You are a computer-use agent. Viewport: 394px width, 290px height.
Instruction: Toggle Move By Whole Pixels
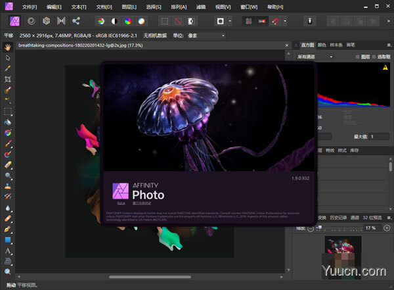click(x=262, y=22)
